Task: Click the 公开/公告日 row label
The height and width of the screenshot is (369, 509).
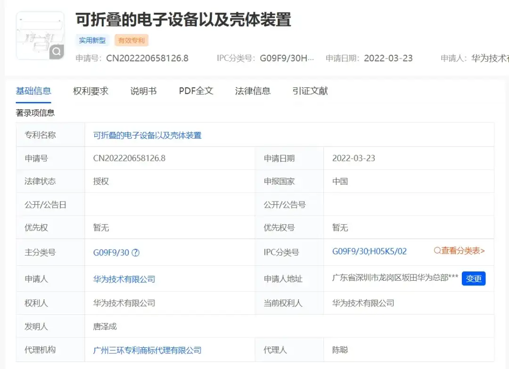Action: [x=45, y=205]
